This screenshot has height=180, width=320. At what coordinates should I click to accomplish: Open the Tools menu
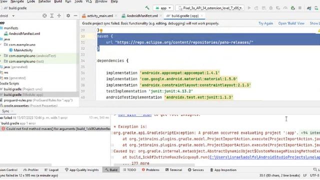coord(78,1)
